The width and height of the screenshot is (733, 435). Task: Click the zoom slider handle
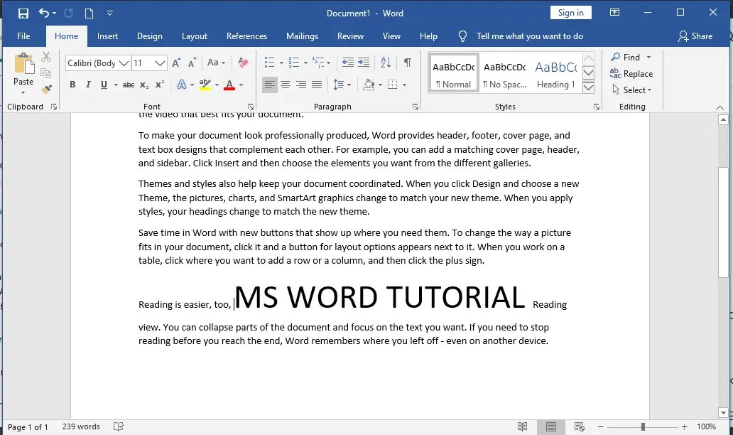644,426
